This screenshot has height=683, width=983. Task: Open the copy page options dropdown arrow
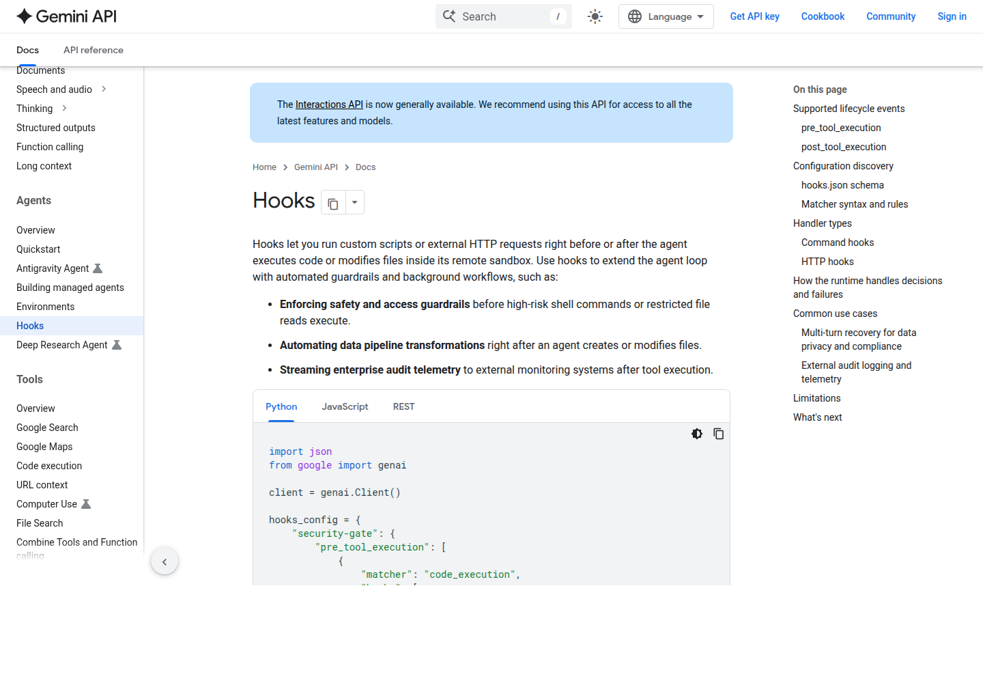coord(354,203)
